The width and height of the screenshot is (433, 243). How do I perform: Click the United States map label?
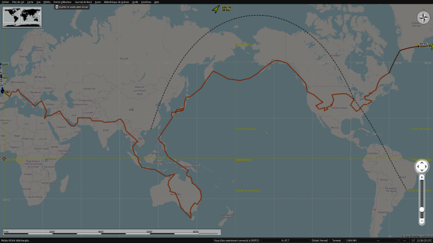(x=339, y=108)
